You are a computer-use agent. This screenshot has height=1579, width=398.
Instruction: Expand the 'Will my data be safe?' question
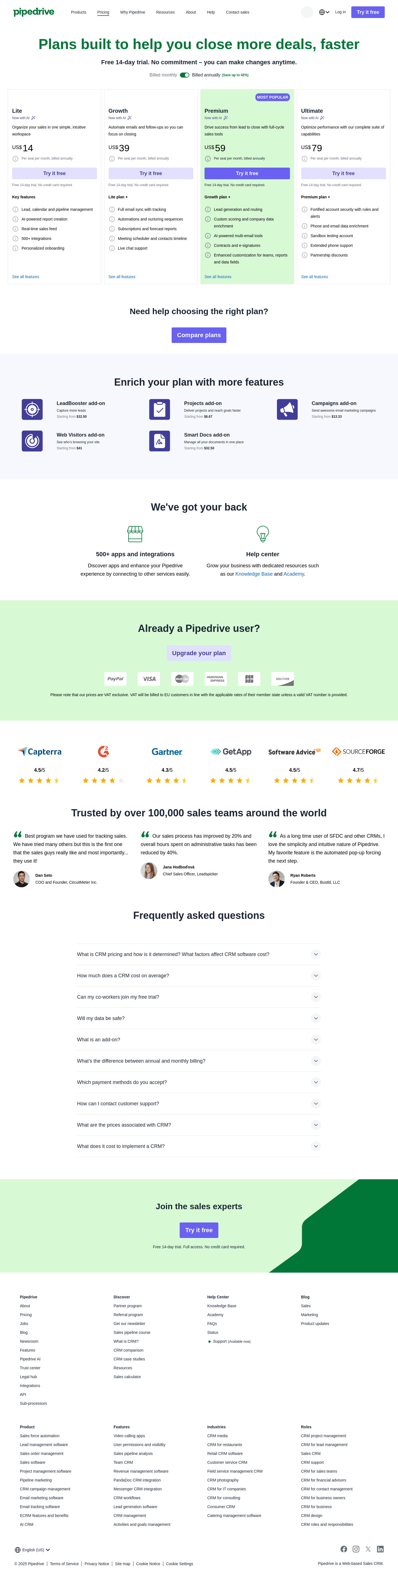(x=315, y=1018)
